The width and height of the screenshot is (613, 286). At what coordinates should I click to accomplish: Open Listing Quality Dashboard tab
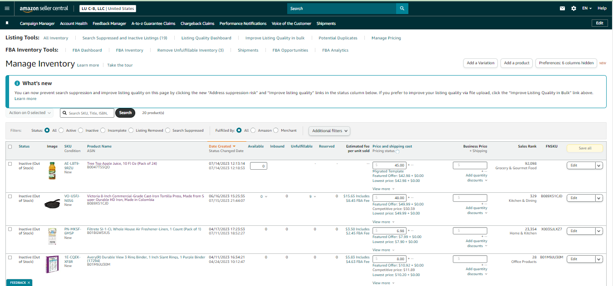coord(206,38)
